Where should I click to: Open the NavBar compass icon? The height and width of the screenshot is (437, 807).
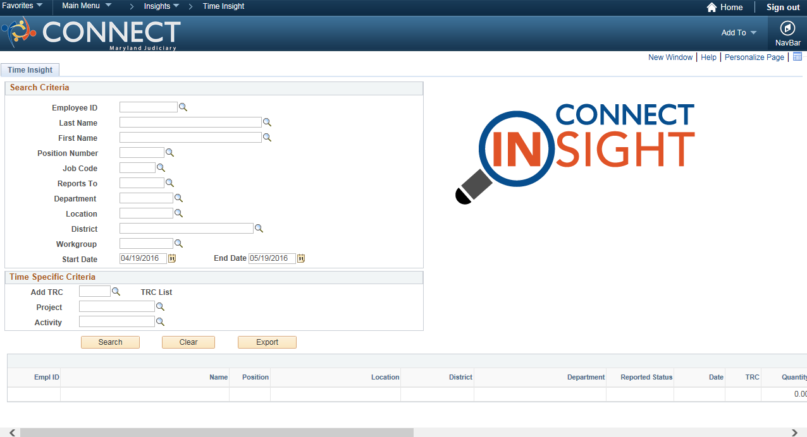787,28
